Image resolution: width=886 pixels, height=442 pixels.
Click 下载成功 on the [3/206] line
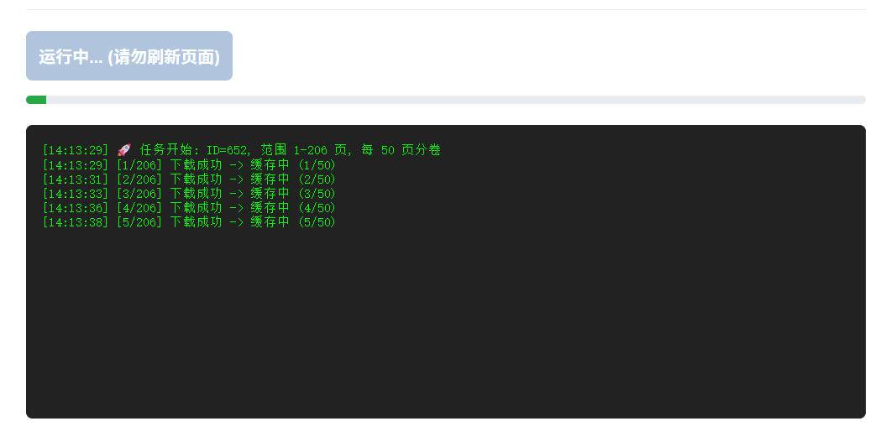(x=196, y=194)
